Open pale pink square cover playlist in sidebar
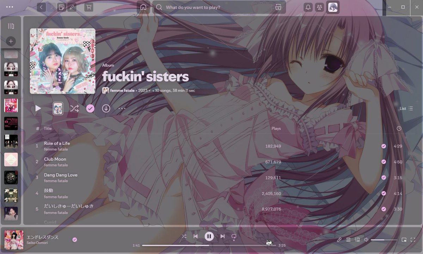This screenshot has width=423, height=254. coord(11,159)
